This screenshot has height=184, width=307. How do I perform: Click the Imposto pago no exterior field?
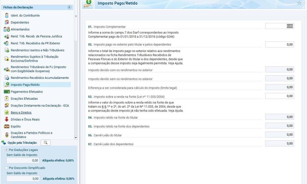tap(279, 45)
